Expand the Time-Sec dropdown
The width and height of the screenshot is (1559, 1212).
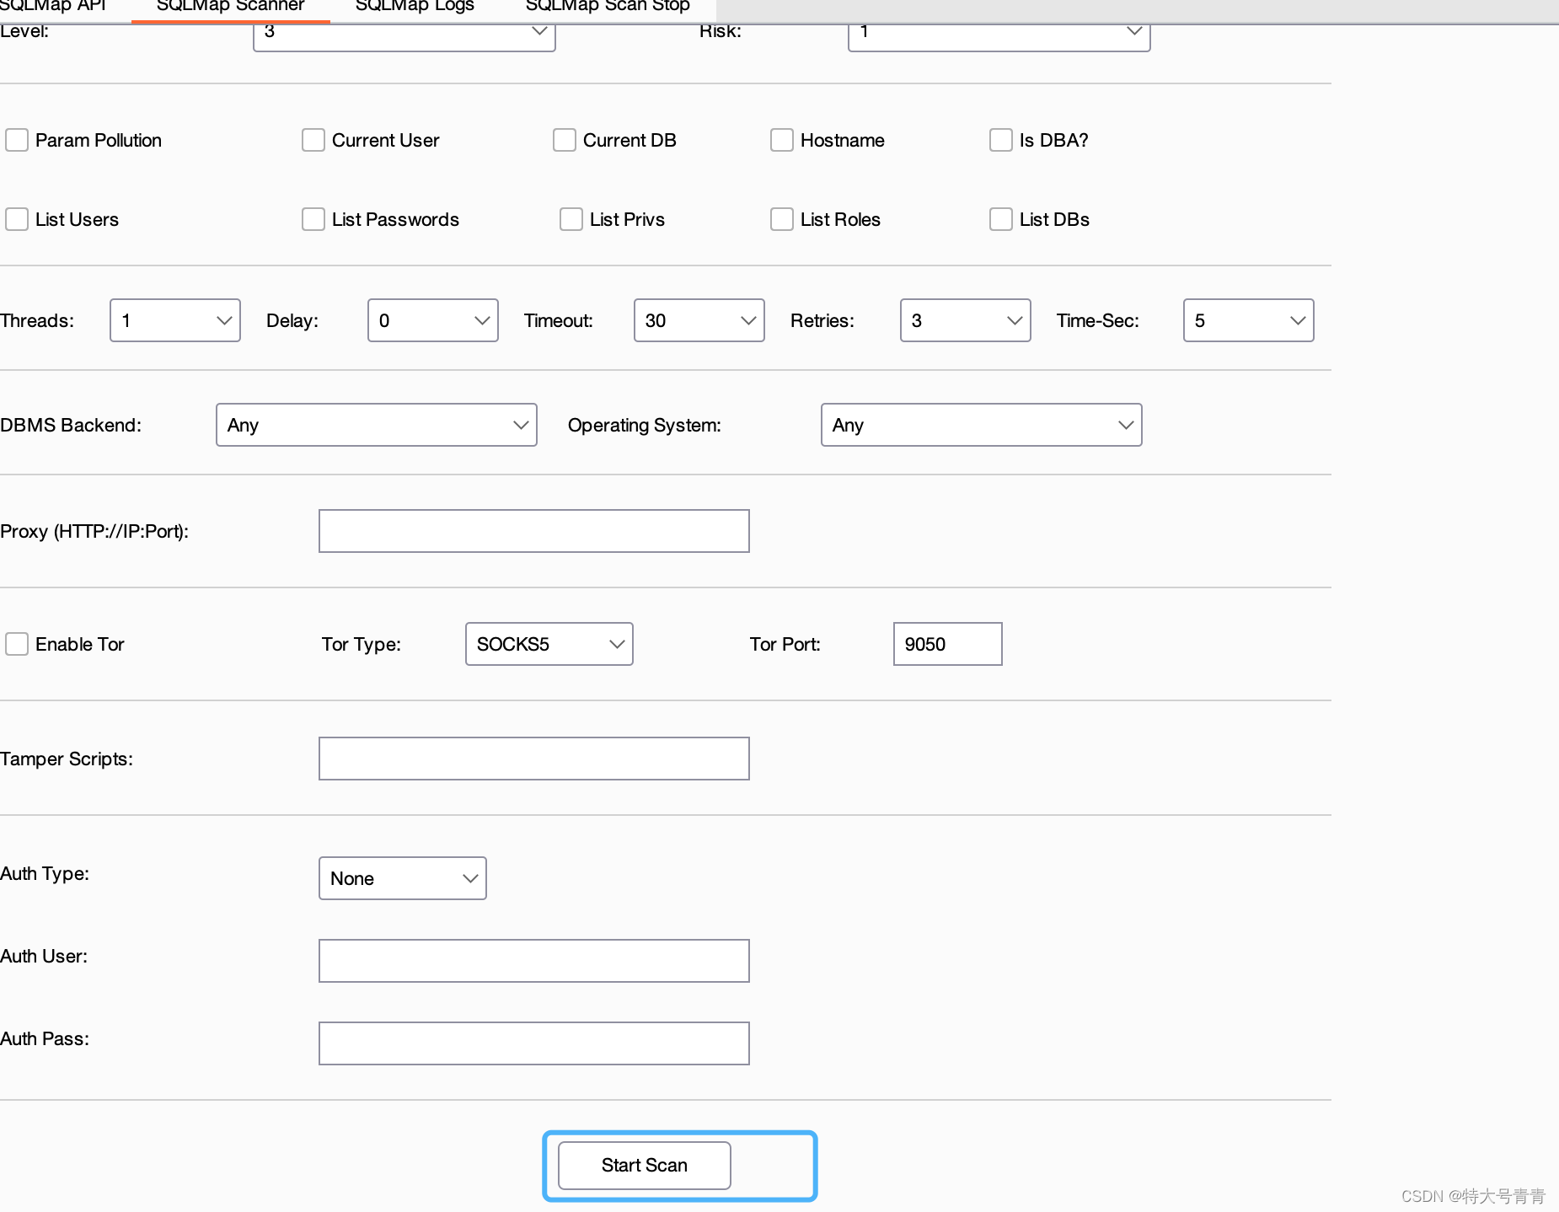point(1249,320)
